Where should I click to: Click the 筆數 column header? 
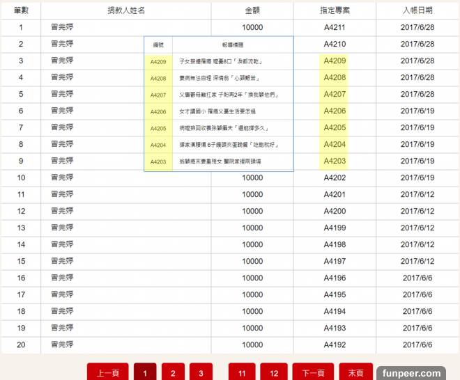[x=21, y=11]
